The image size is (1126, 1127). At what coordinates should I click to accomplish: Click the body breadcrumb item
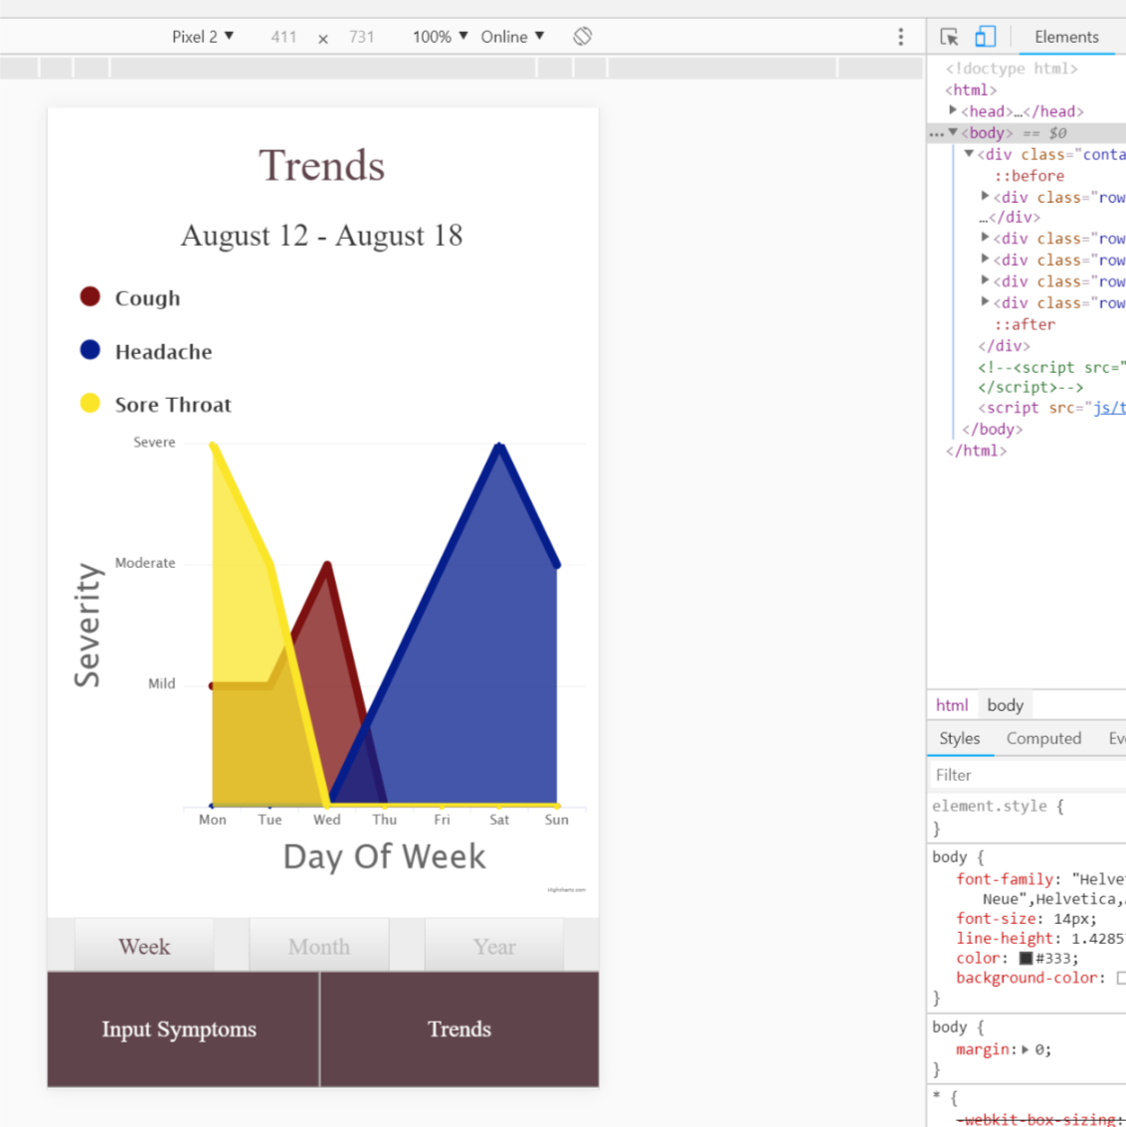point(1005,705)
